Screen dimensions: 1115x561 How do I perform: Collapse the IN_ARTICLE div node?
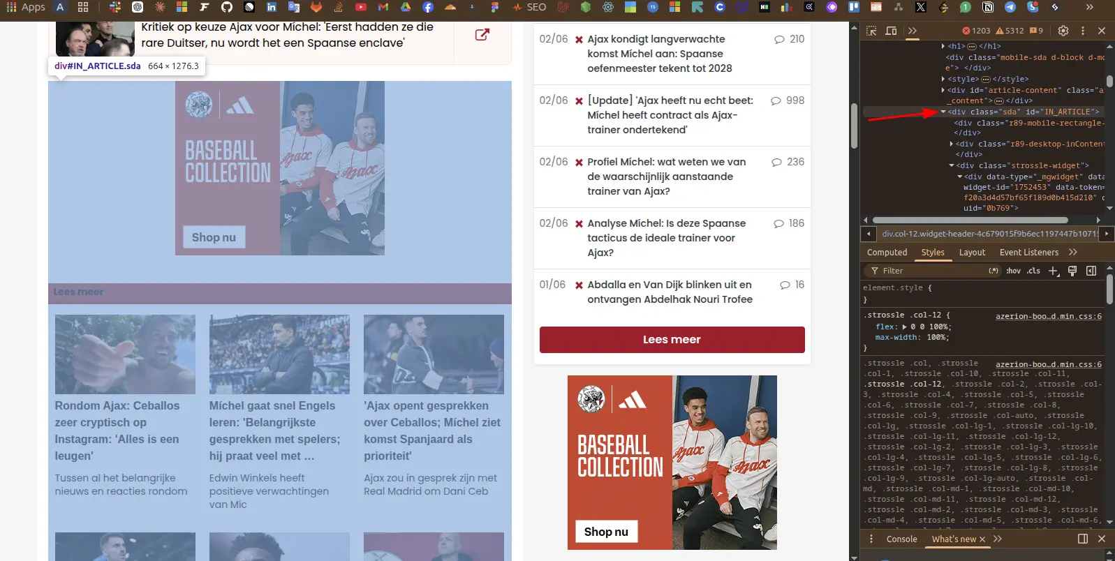pyautogui.click(x=943, y=112)
